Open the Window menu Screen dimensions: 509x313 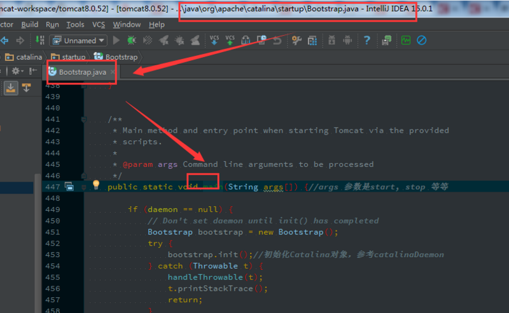point(127,25)
